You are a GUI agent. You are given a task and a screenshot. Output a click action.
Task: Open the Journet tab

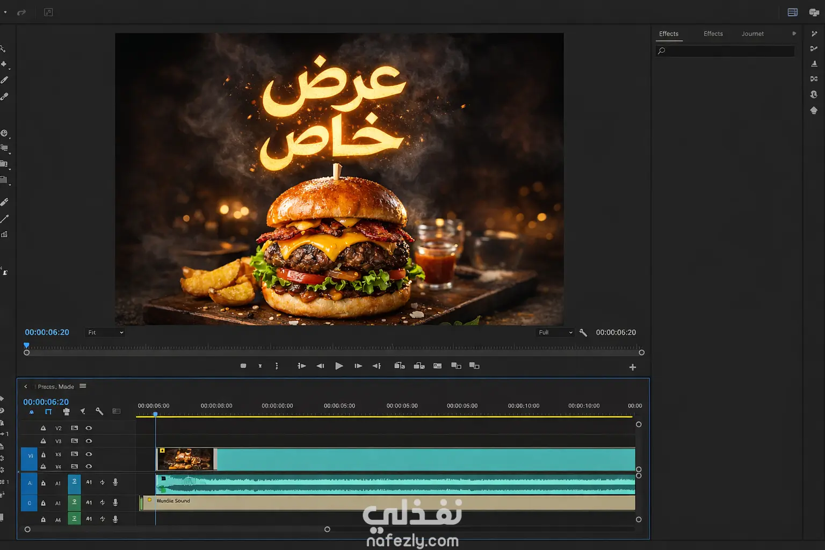point(752,34)
